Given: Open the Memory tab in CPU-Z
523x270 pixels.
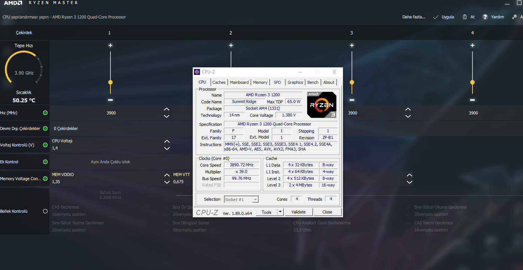Looking at the screenshot, I should pos(260,82).
